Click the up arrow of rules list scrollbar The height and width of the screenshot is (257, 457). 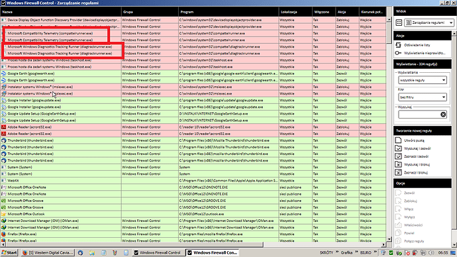pos(389,19)
